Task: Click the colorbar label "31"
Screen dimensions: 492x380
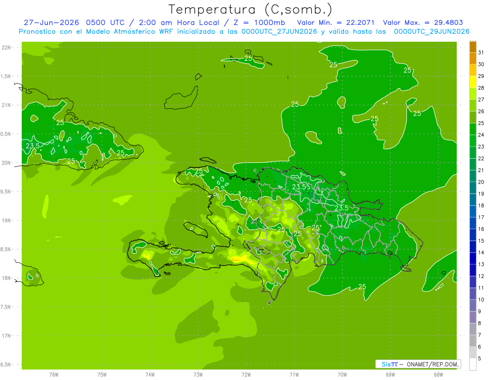Action: (481, 52)
